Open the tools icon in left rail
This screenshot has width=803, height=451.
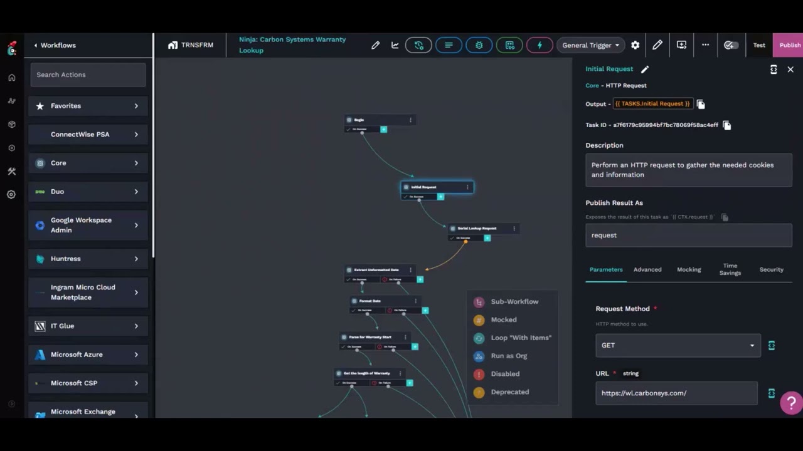coord(11,172)
